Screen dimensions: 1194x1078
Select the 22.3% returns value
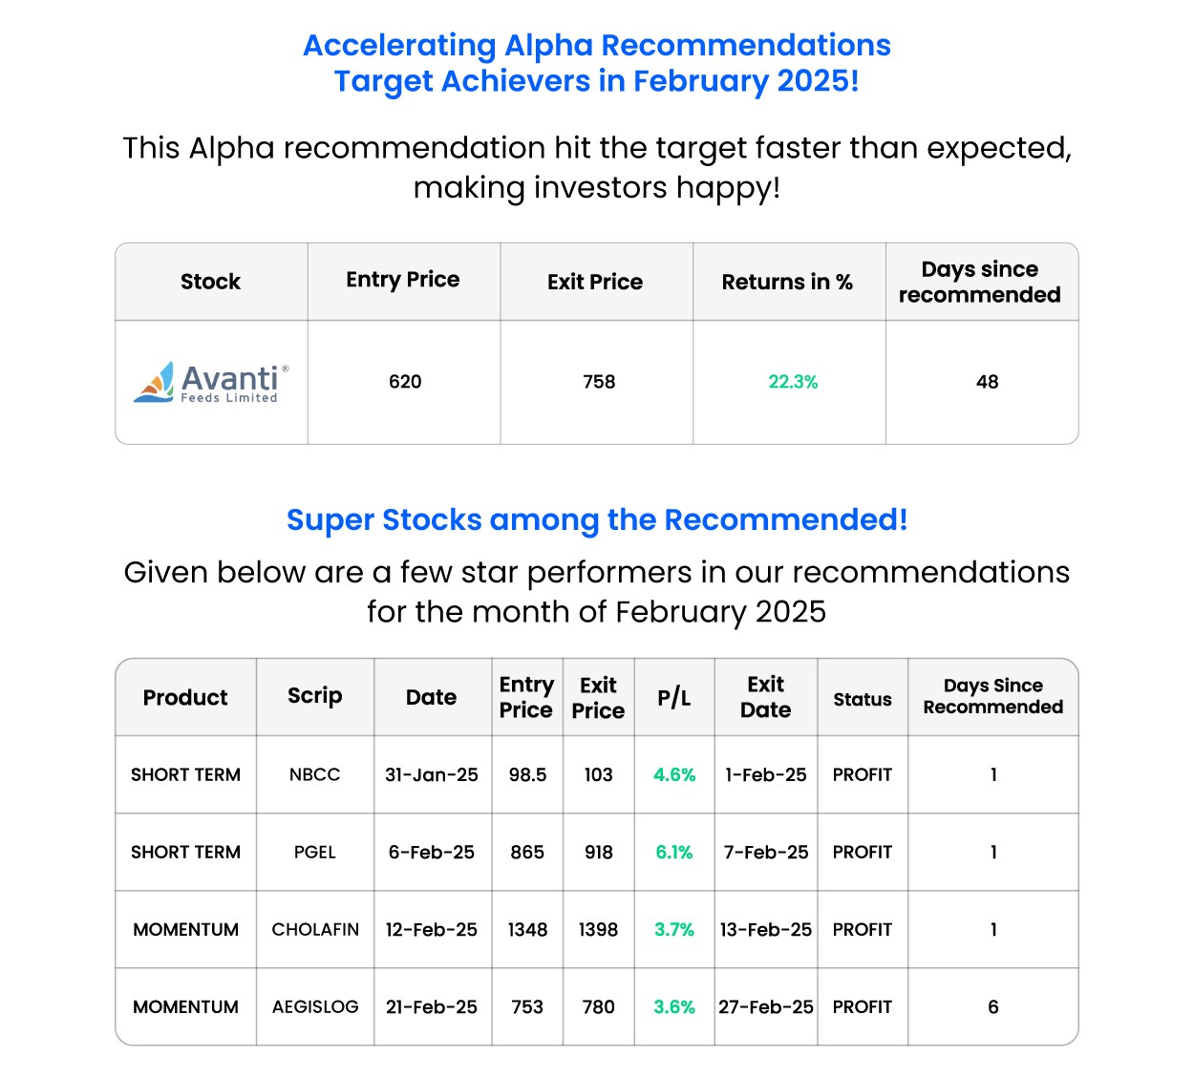793,382
